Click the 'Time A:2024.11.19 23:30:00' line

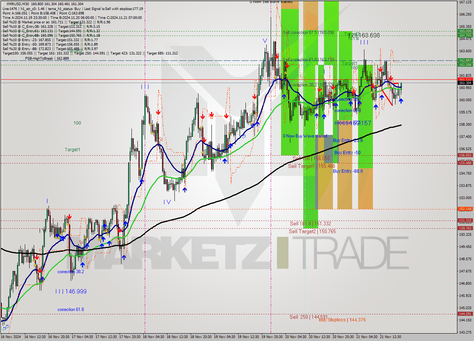pyautogui.click(x=72, y=17)
